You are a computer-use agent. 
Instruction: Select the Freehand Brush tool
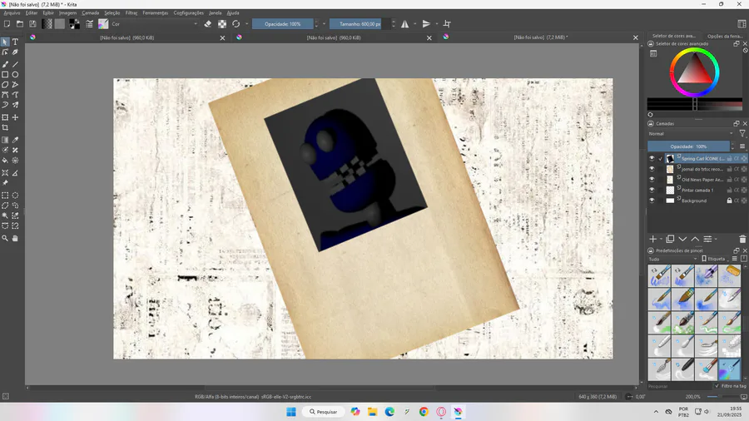pyautogui.click(x=5, y=64)
